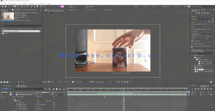Enable motion blur switch in timeline header
215x111 pixels.
[60, 89]
